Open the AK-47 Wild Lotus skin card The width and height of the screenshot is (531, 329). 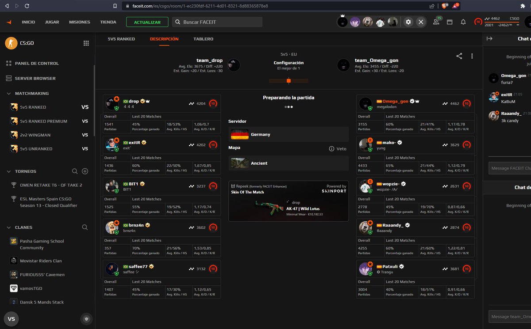(289, 201)
